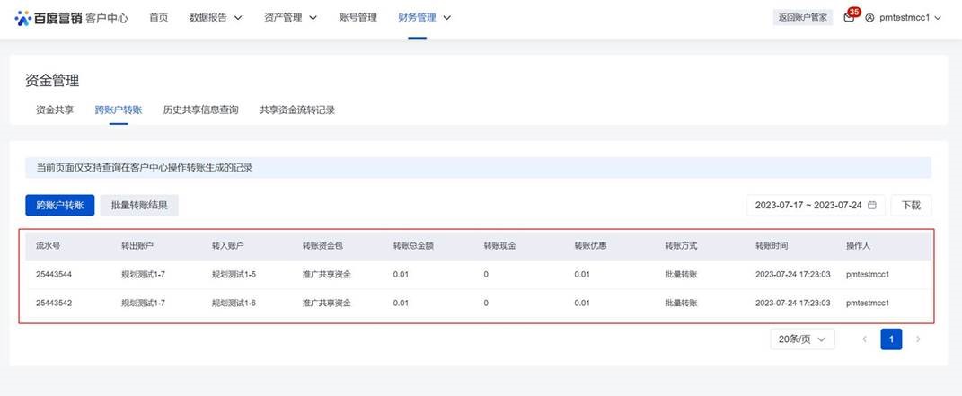The image size is (962, 396).
Task: Open the 财务管理 dropdown menu
Action: (x=424, y=18)
